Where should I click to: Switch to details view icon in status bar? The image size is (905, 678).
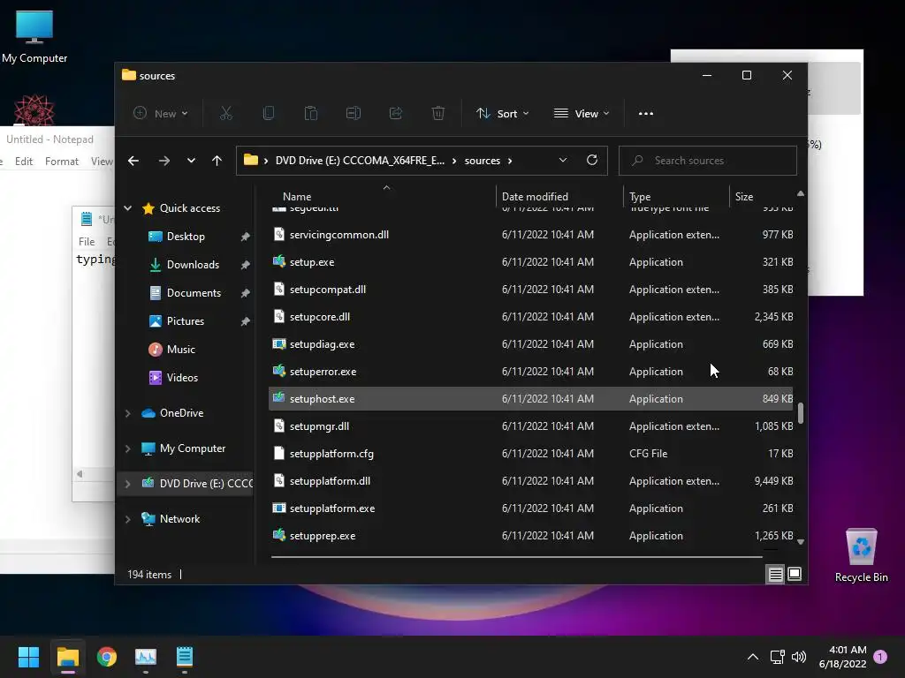[x=776, y=574]
